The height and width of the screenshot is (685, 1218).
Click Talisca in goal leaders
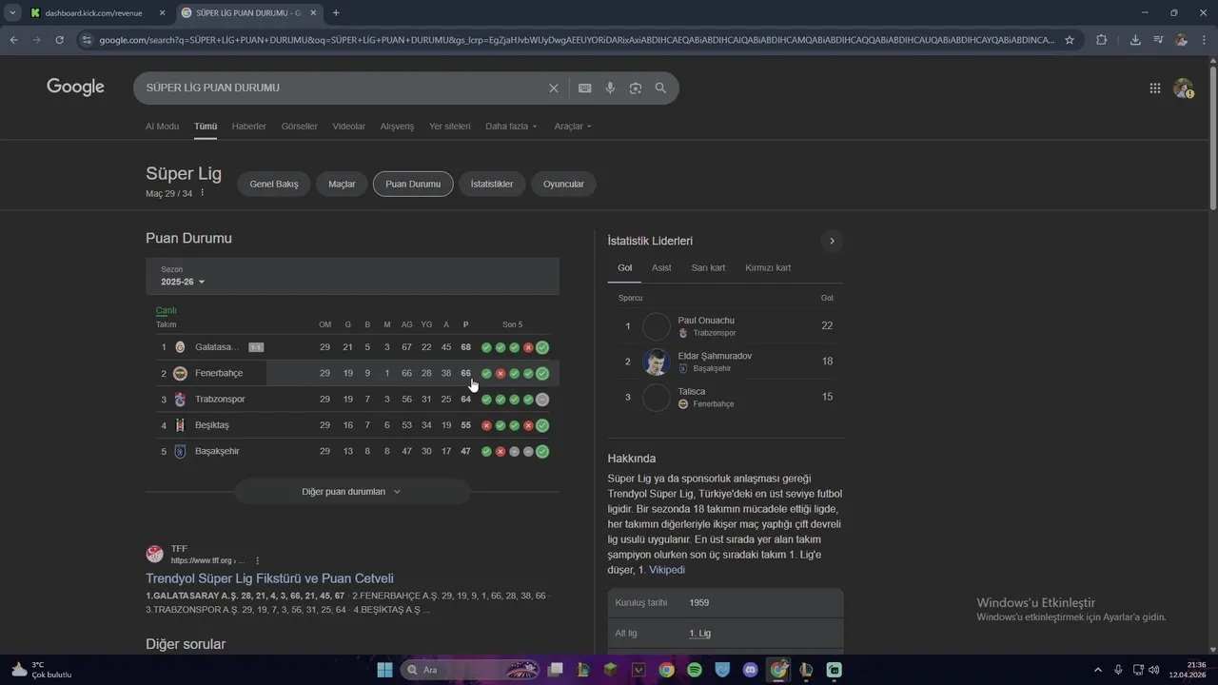692,392
